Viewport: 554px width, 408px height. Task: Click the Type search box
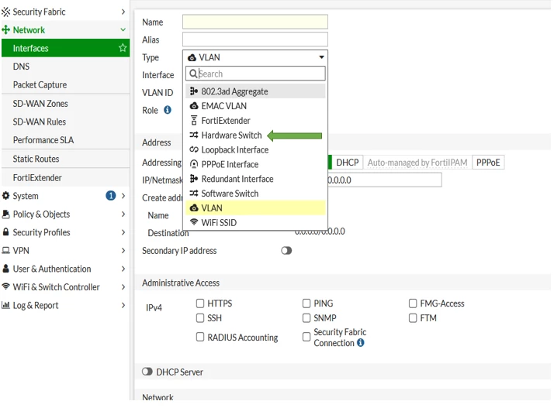255,74
